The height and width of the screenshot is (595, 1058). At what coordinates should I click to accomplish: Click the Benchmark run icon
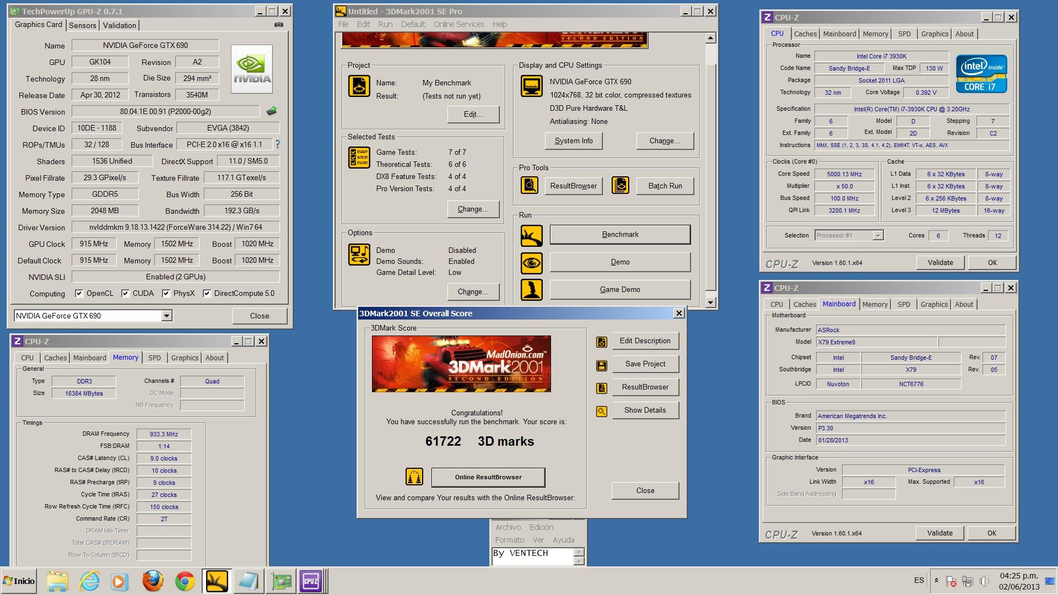coord(532,236)
